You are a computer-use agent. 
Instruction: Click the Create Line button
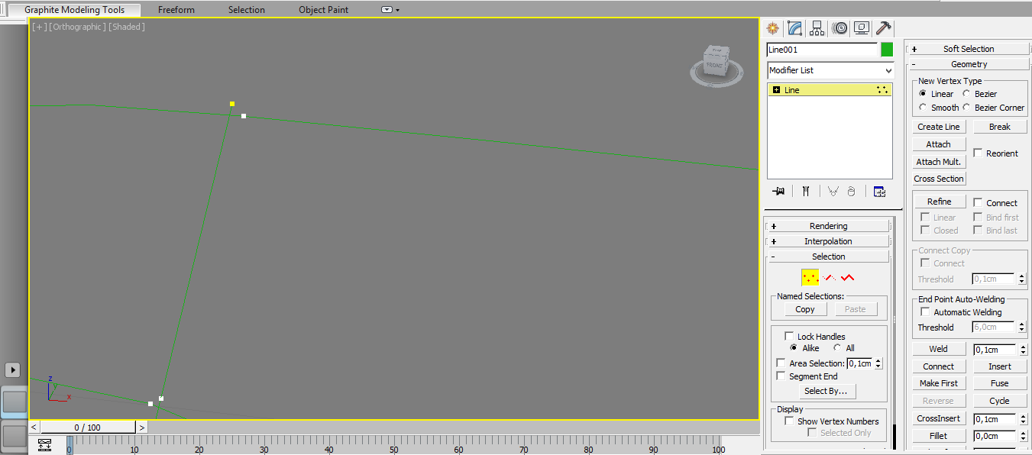coord(939,127)
